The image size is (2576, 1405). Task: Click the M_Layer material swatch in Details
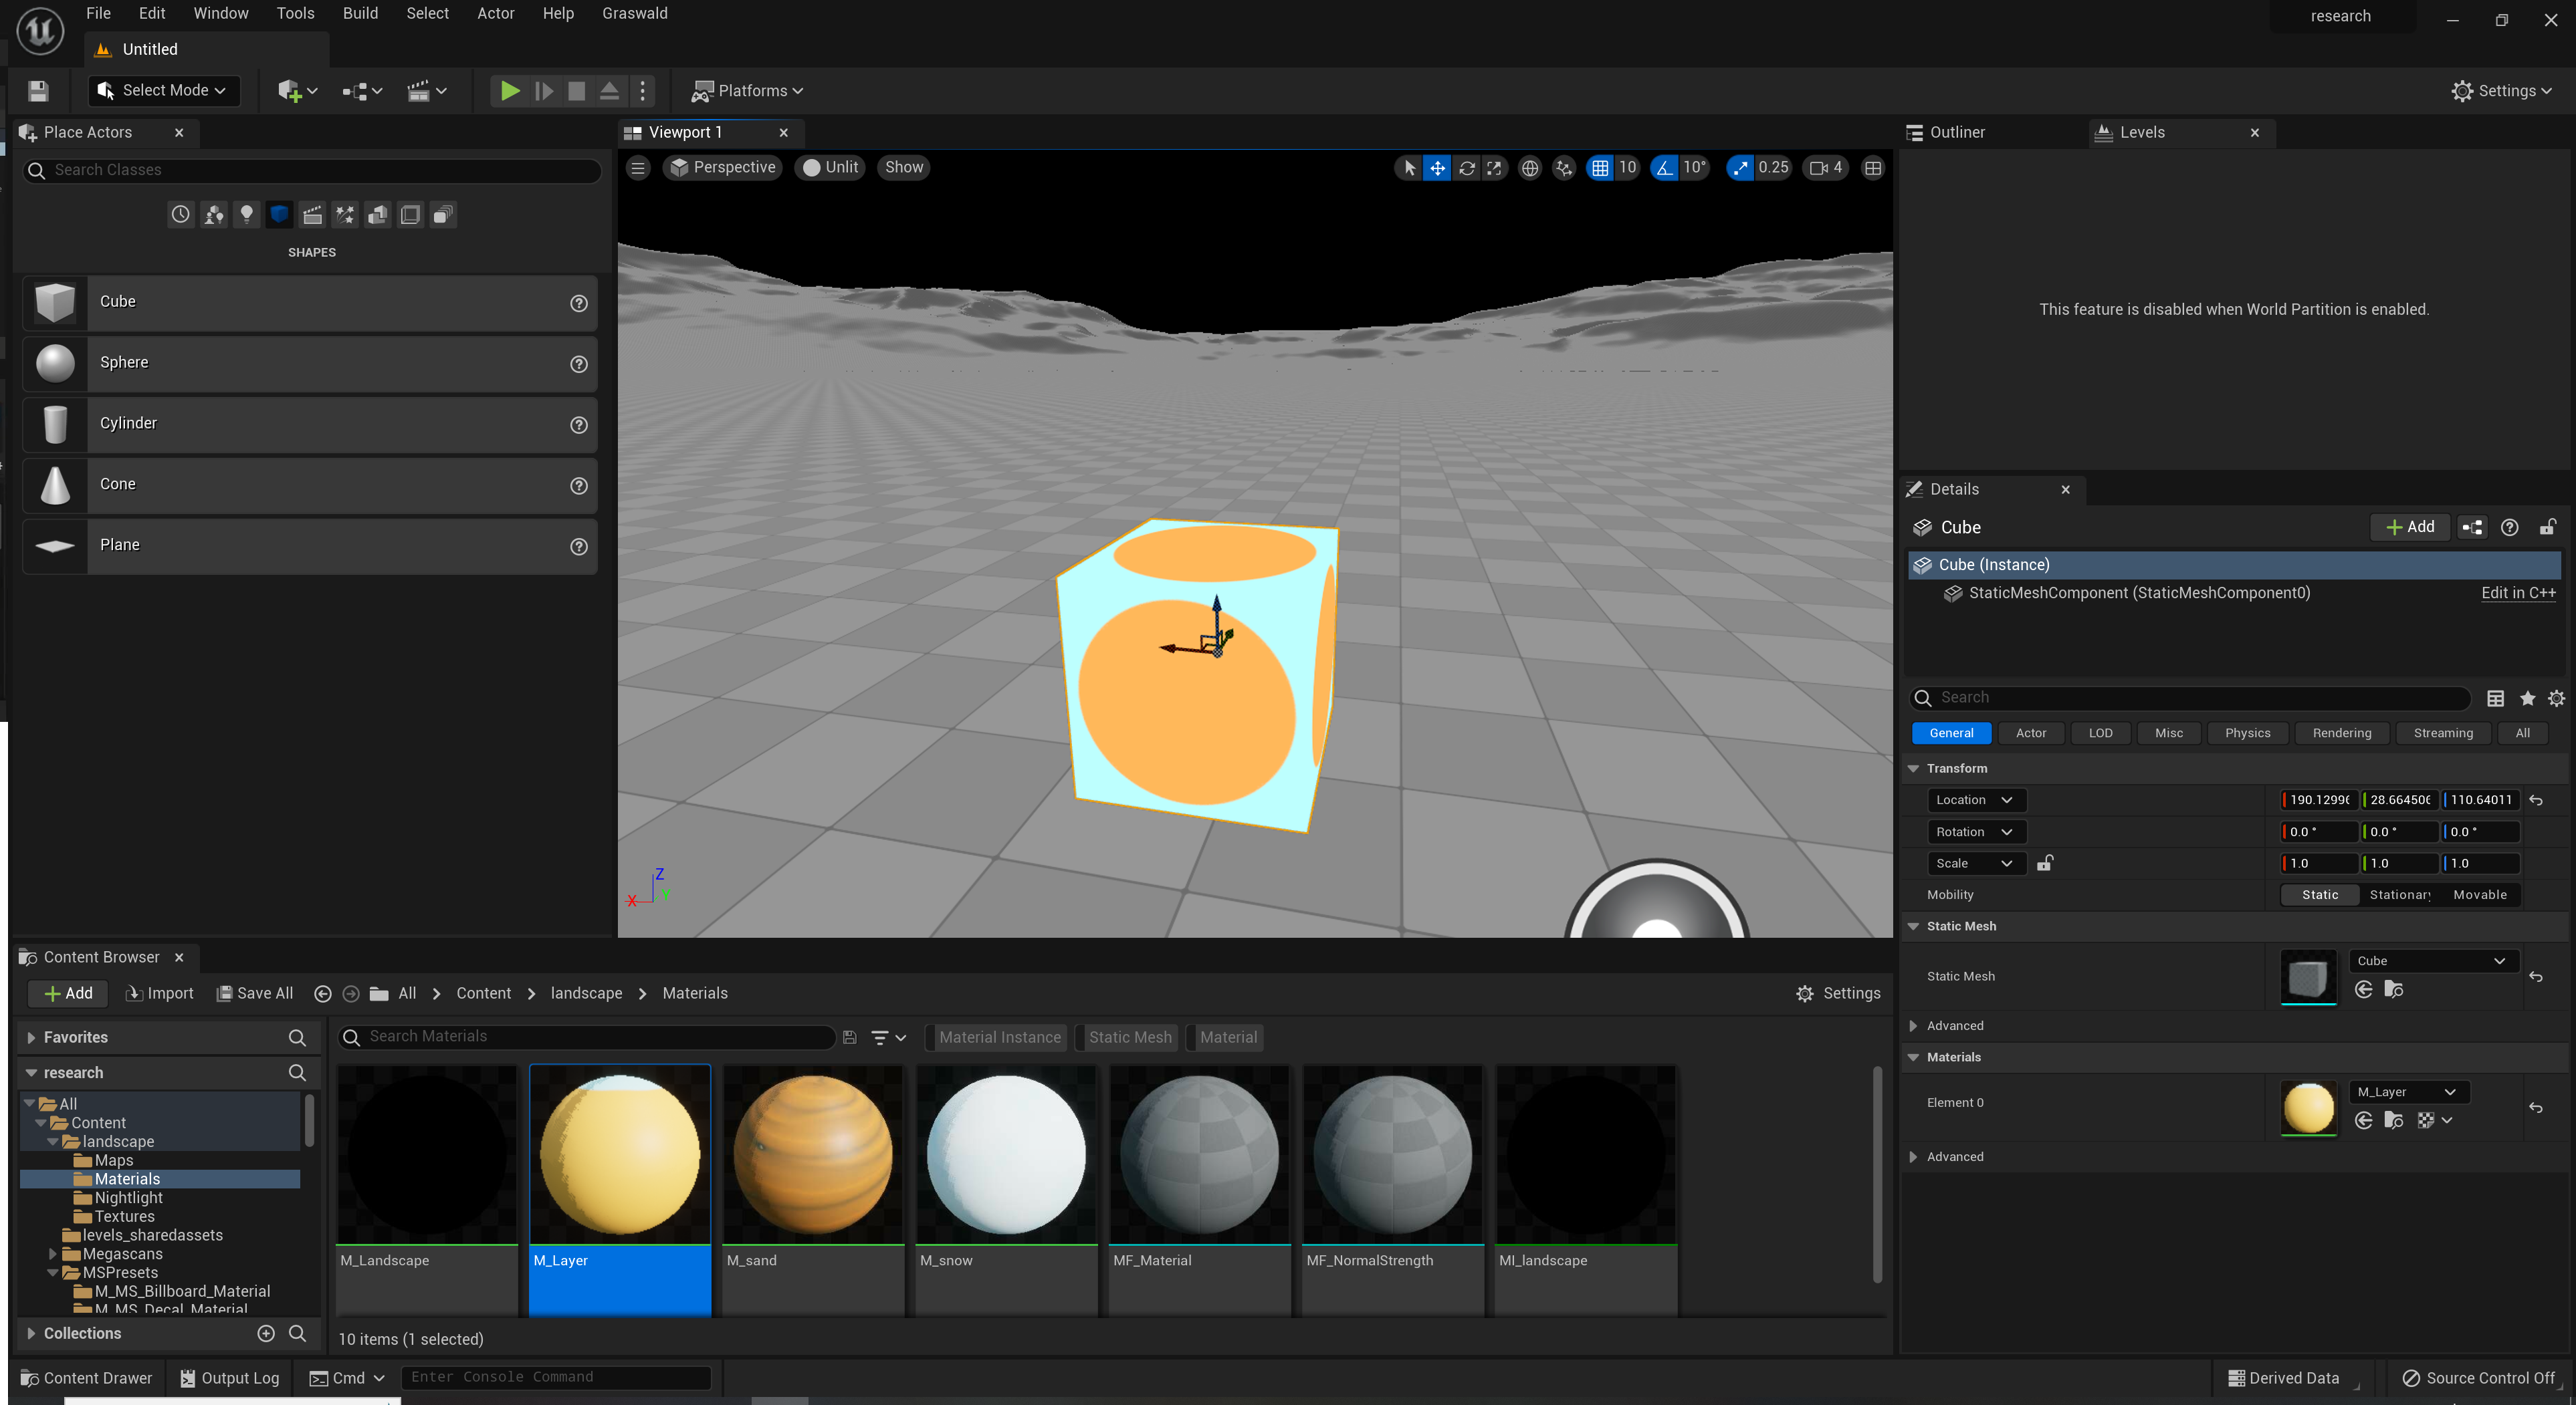pos(2308,1107)
